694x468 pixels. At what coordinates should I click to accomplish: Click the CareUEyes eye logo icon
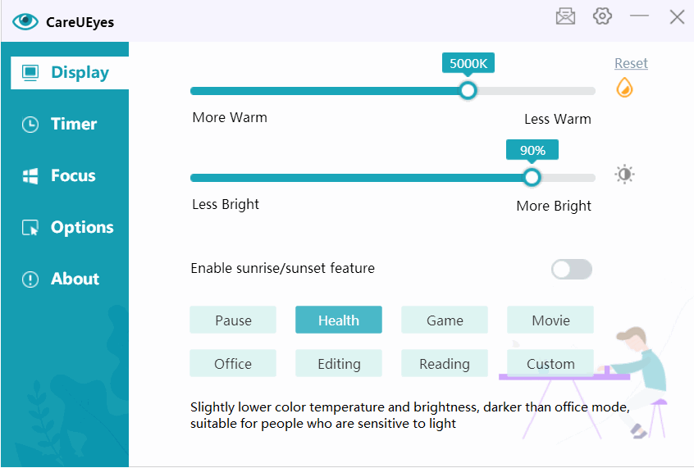click(x=25, y=21)
